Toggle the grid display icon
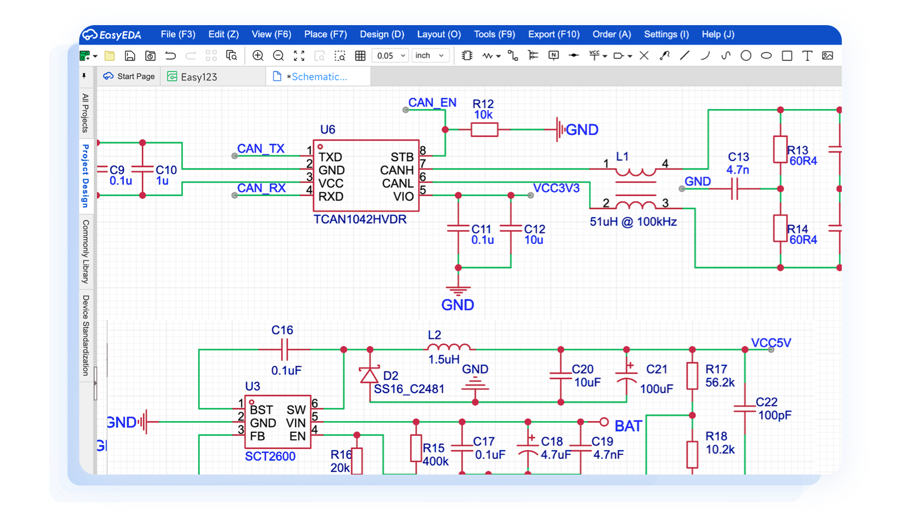This screenshot has height=519, width=897. pyautogui.click(x=360, y=56)
